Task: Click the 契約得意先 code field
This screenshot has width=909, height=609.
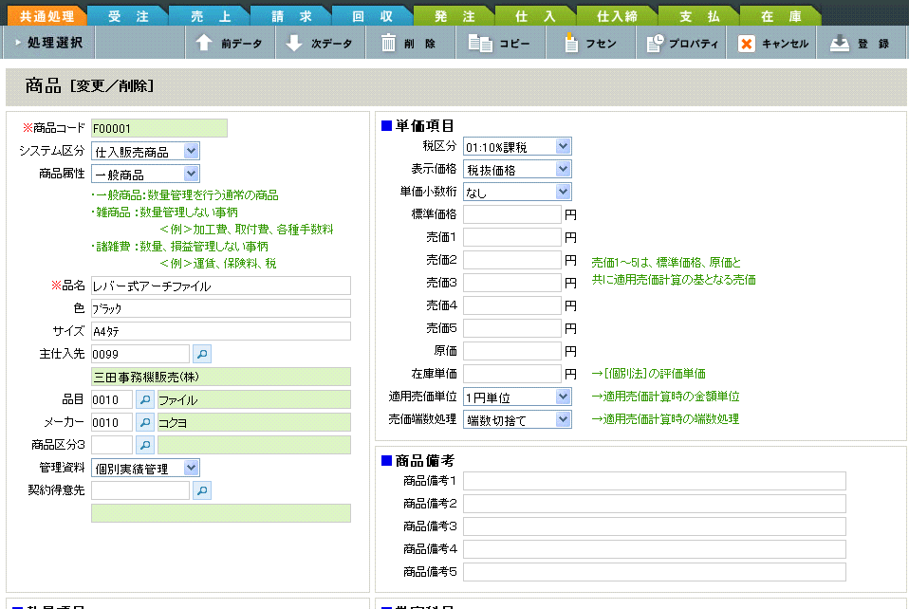Action: (x=140, y=490)
